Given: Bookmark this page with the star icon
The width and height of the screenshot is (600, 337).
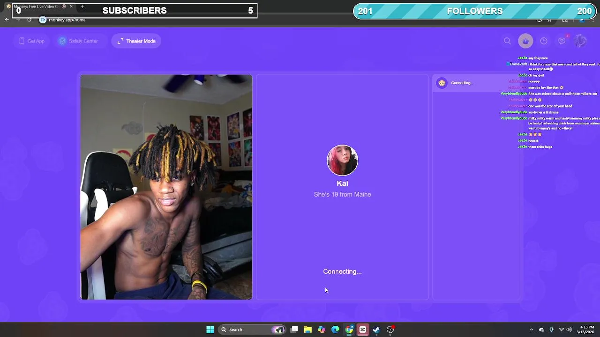Looking at the screenshot, I should [x=549, y=20].
